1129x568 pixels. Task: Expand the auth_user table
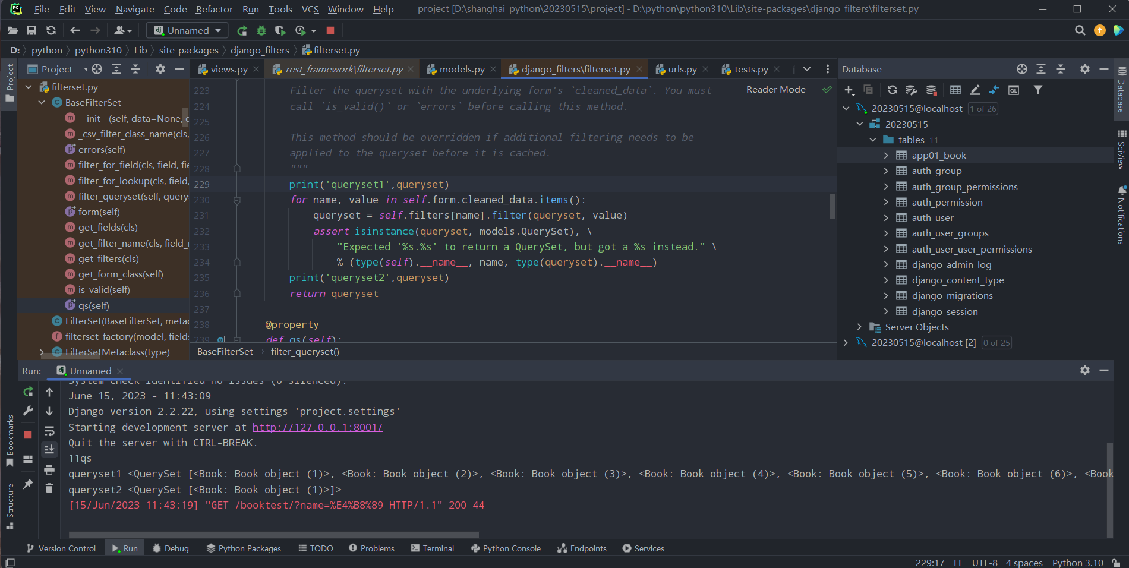[x=886, y=217]
